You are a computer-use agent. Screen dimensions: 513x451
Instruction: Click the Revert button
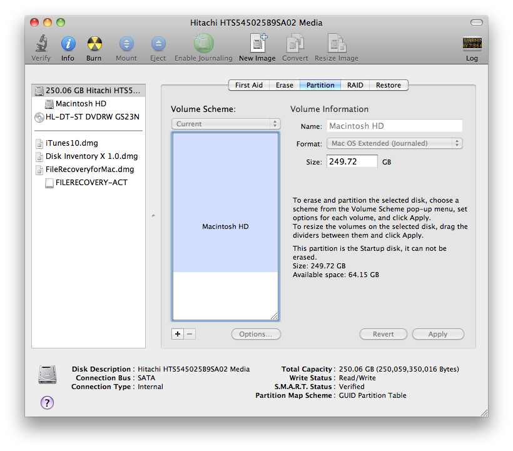click(383, 334)
